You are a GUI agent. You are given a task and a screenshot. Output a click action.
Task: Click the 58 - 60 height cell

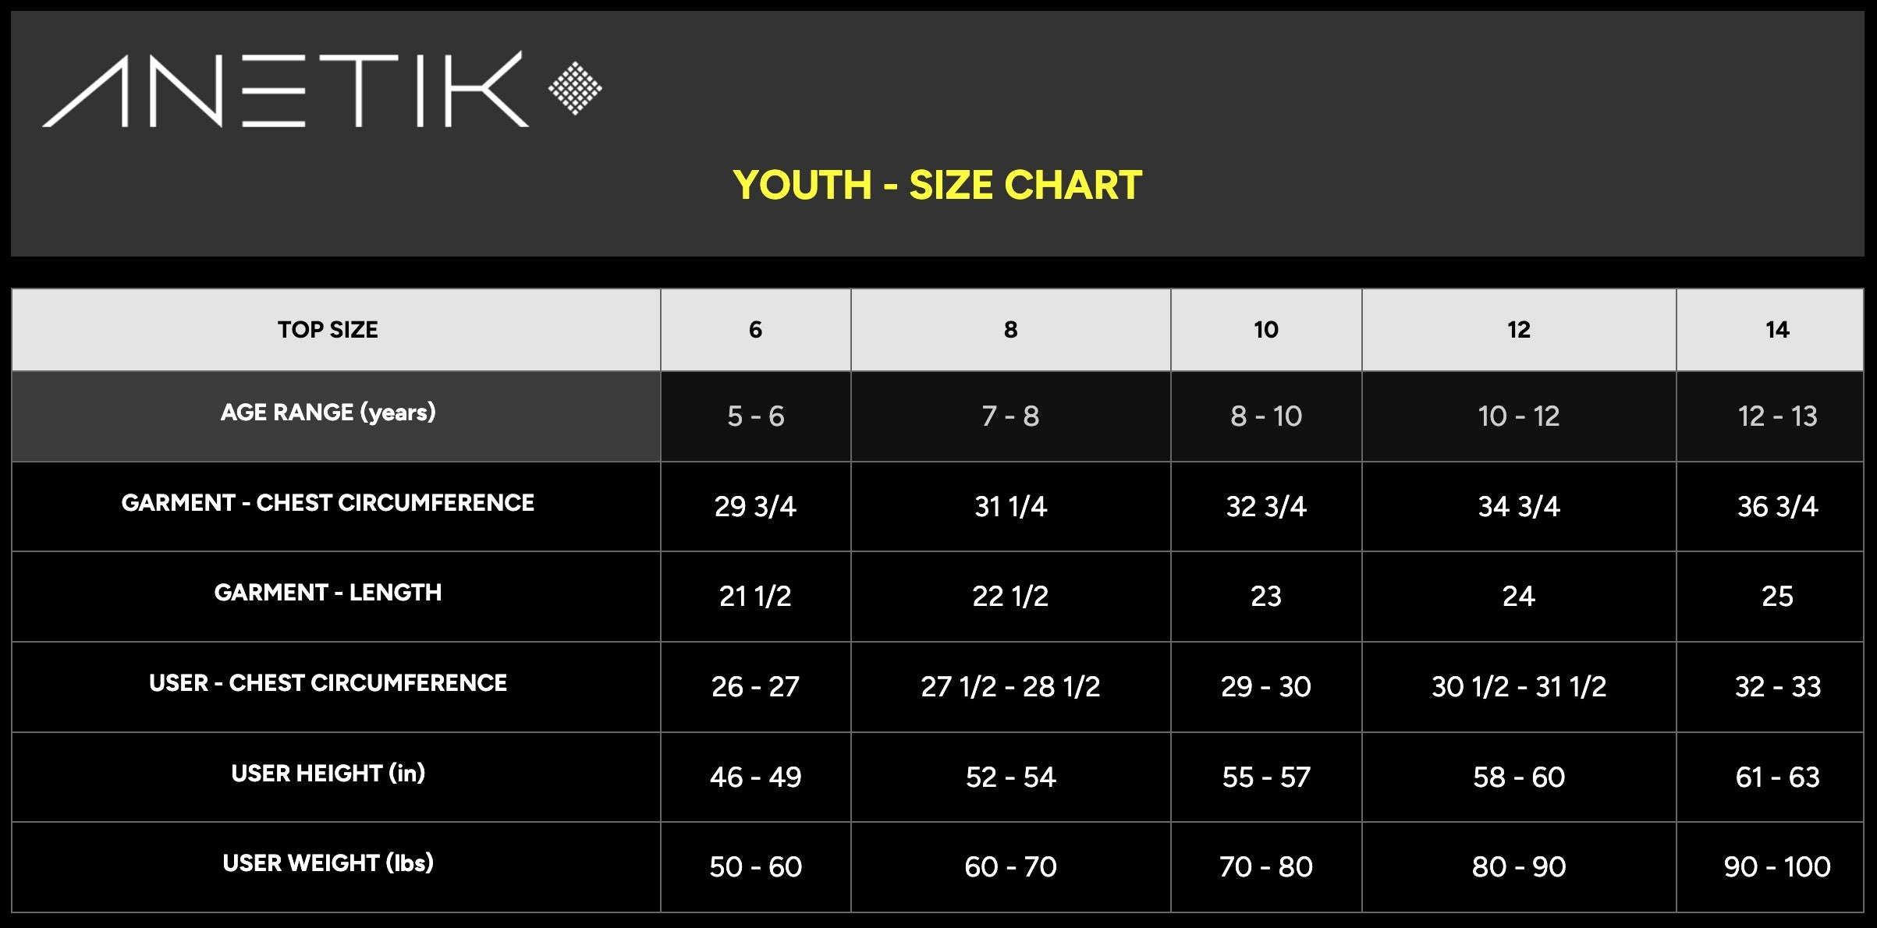pyautogui.click(x=1519, y=777)
